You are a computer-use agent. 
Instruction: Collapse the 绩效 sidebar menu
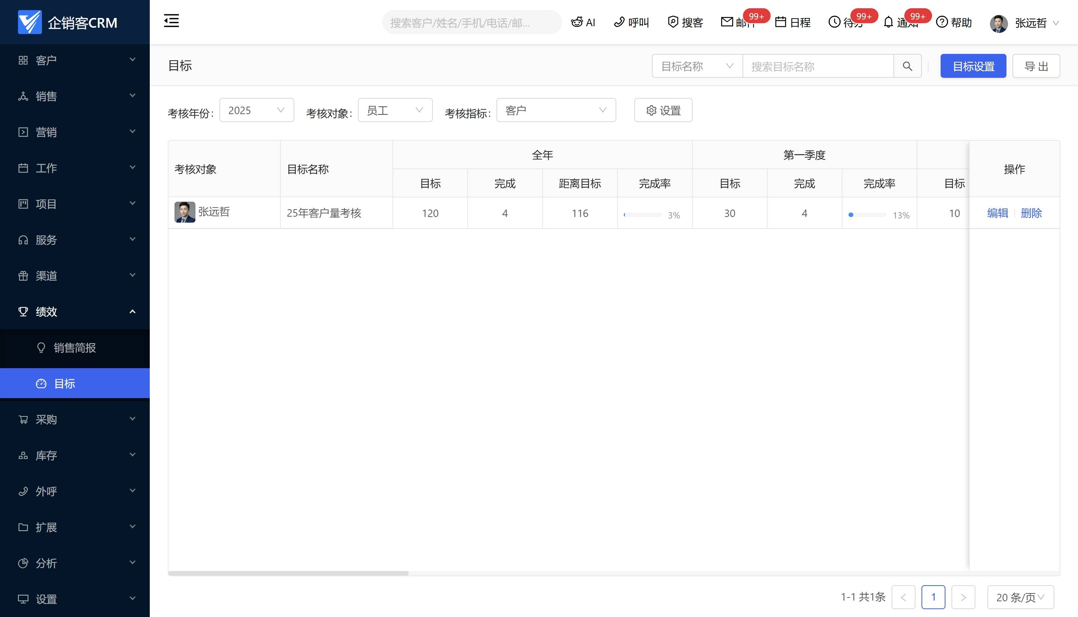click(75, 312)
